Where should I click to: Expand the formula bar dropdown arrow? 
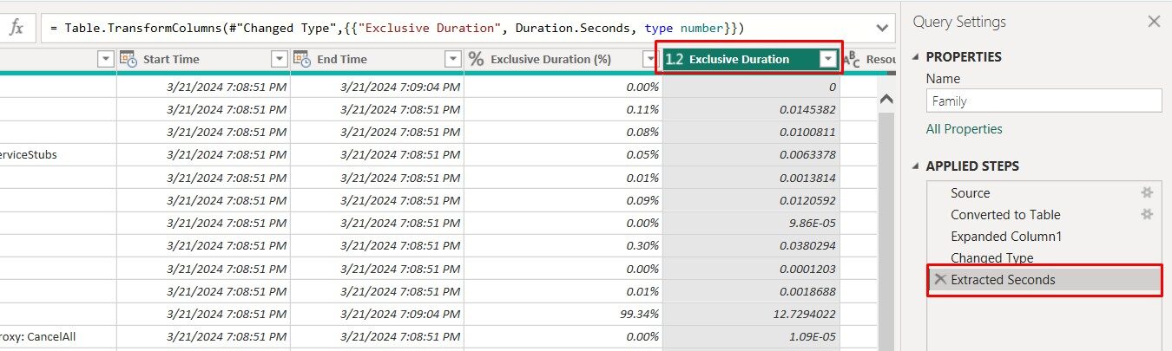pos(883,28)
